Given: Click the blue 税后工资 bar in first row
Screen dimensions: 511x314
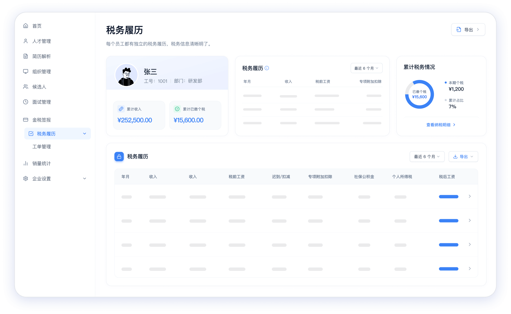Looking at the screenshot, I should [x=448, y=197].
